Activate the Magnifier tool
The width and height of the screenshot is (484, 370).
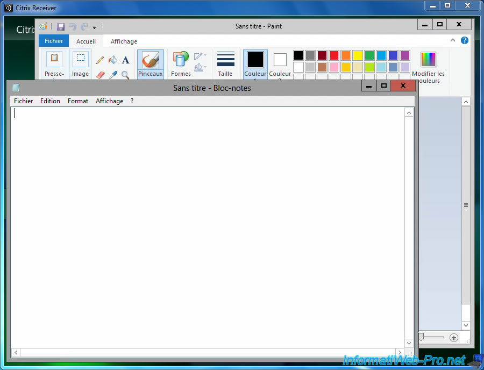(125, 75)
